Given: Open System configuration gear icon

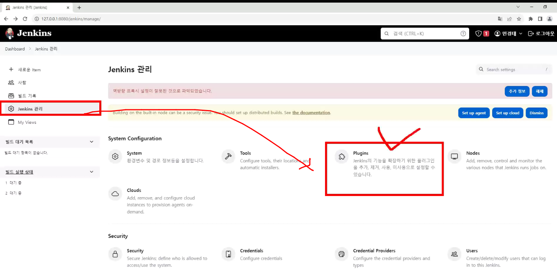Looking at the screenshot, I should pos(115,157).
